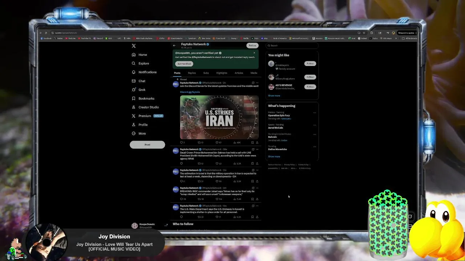Reply to the IRGC commander Jabari post

click(x=183, y=199)
